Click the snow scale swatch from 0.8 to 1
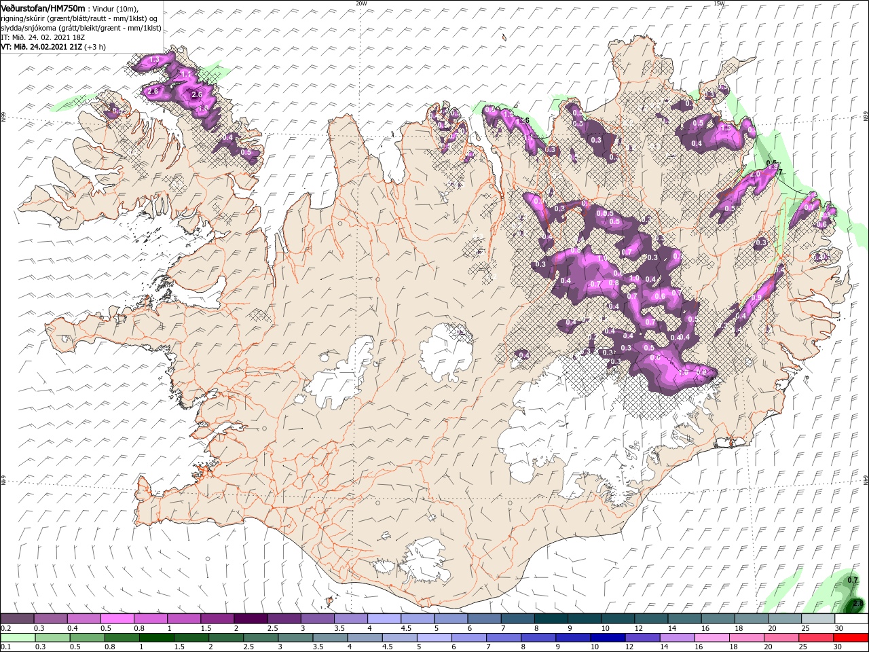This screenshot has width=869, height=652. point(150,619)
